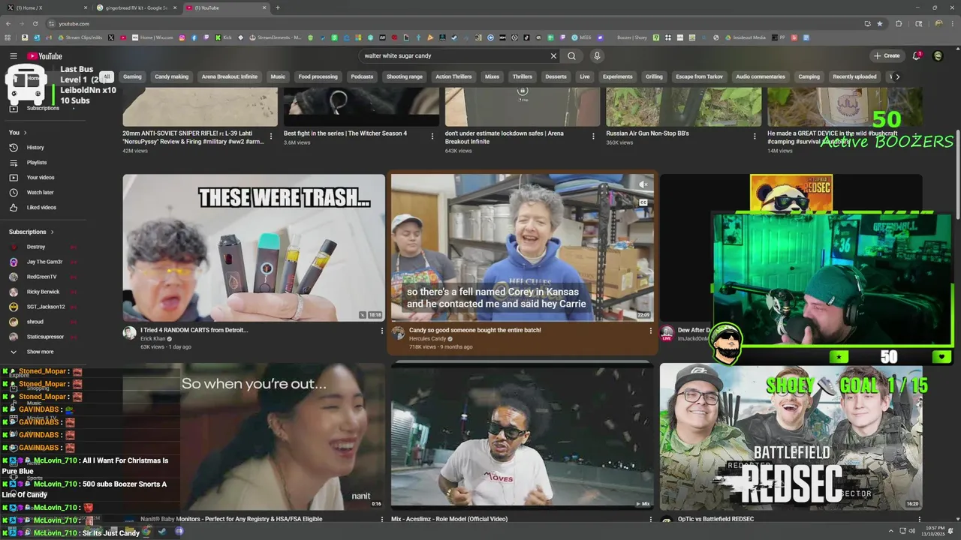The height and width of the screenshot is (540, 961).
Task: Open options for Candy so good video
Action: 650,331
